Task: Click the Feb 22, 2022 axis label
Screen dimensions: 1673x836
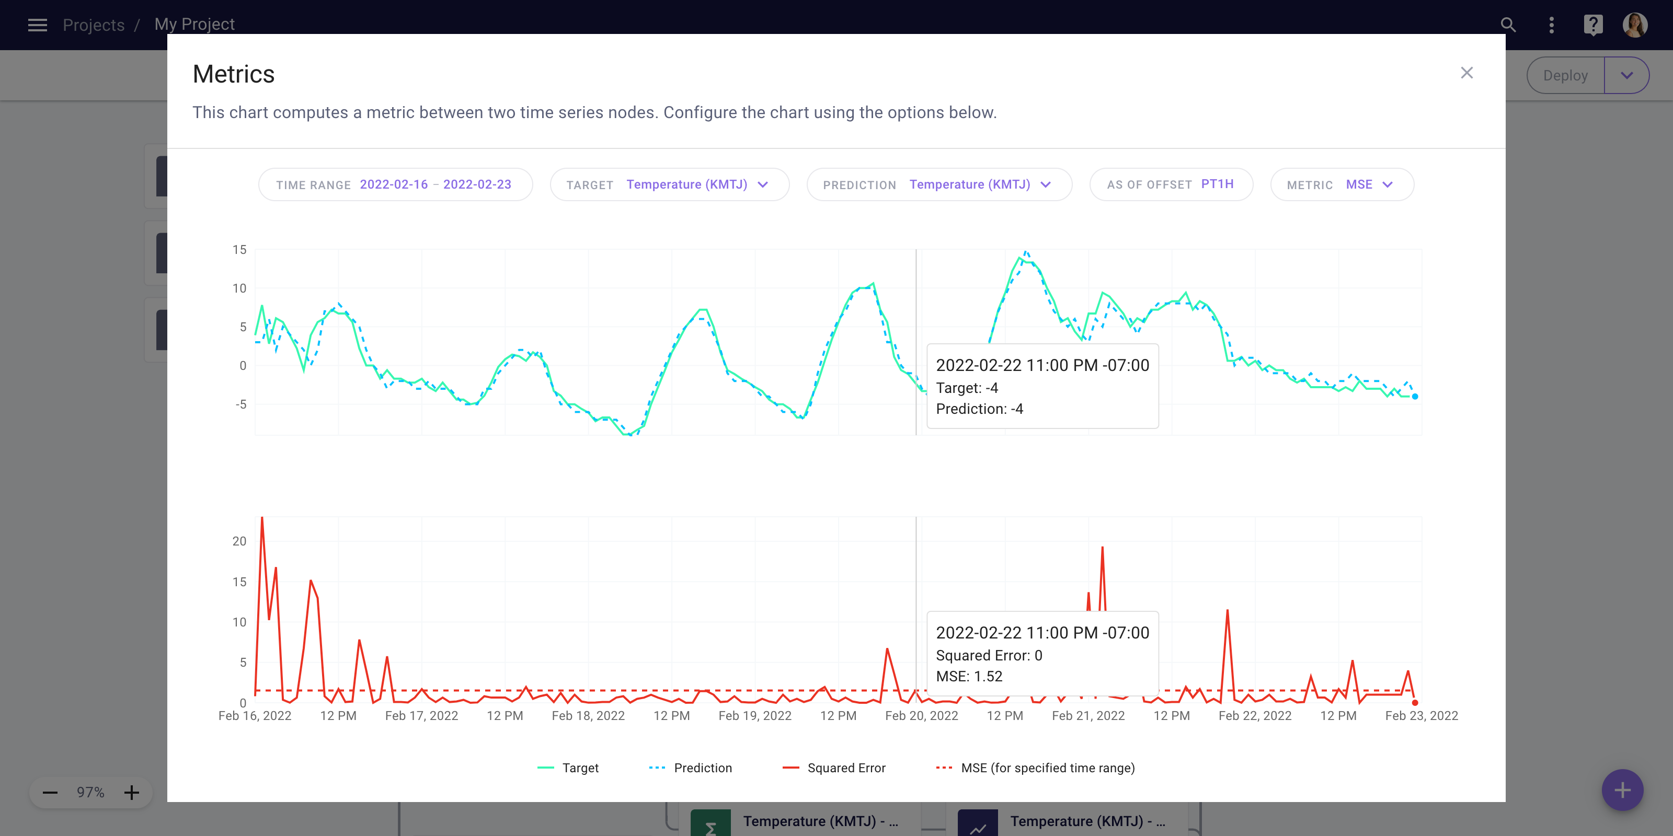Action: (x=1255, y=715)
